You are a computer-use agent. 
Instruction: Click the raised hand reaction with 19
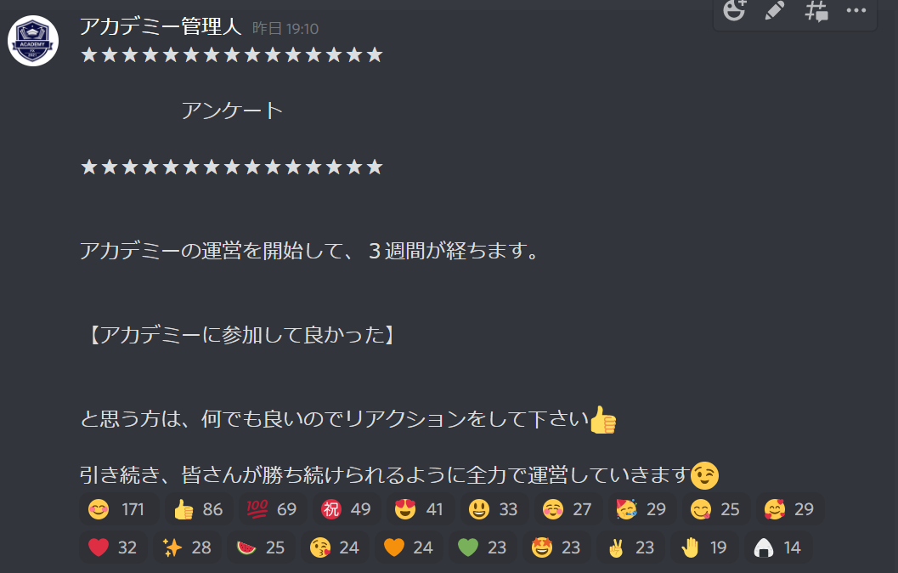click(x=704, y=547)
